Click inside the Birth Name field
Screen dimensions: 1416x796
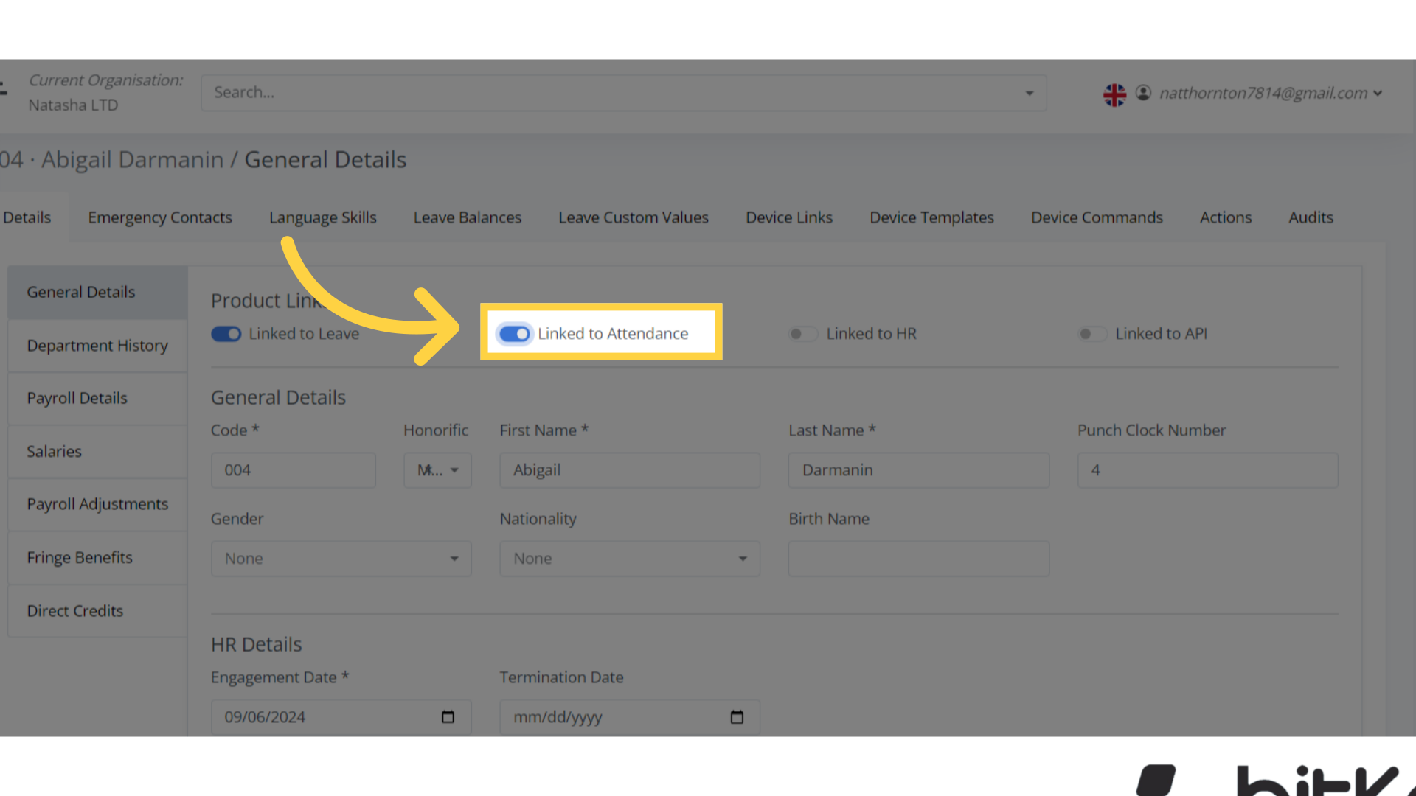[x=918, y=558]
